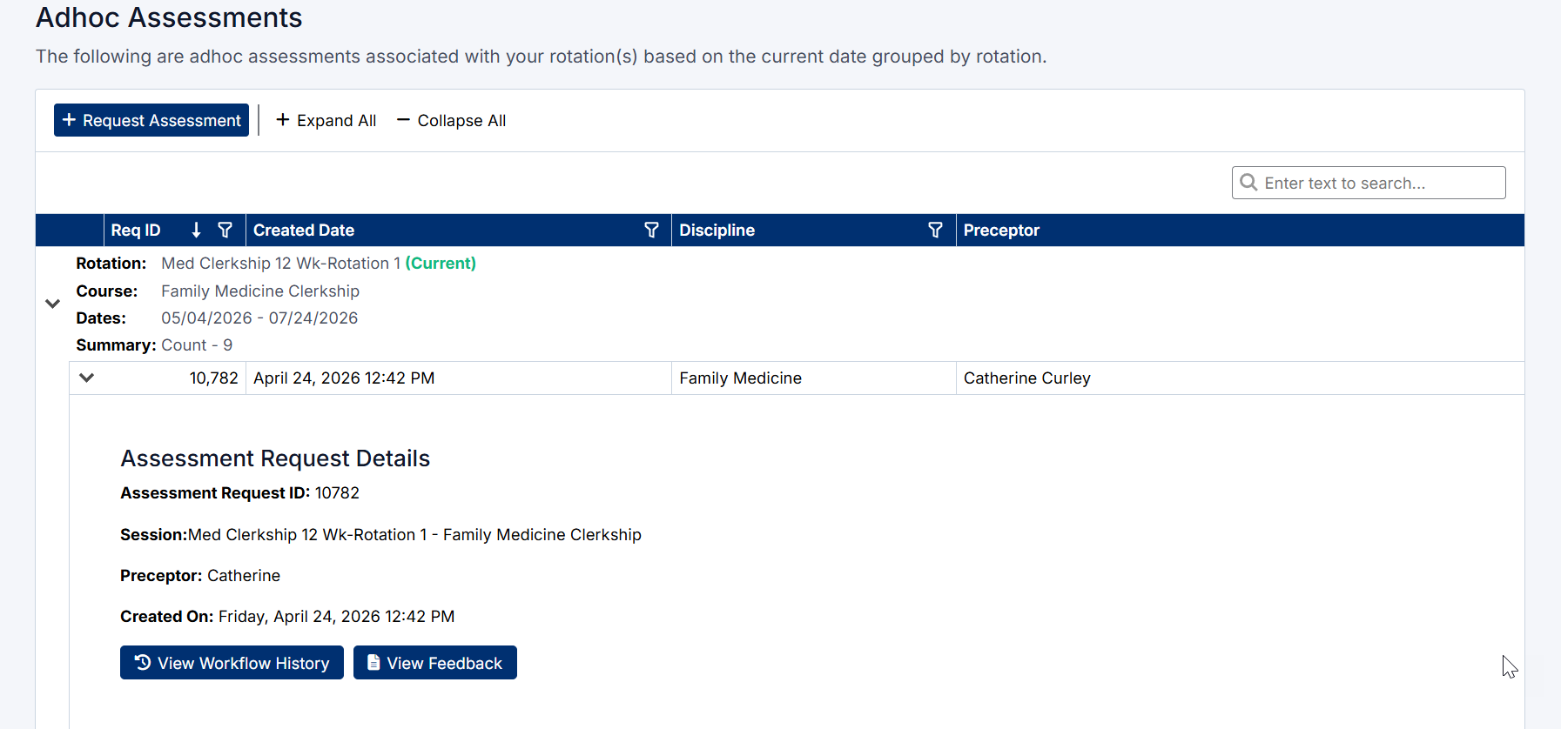Open the Req ID column filter

[225, 230]
